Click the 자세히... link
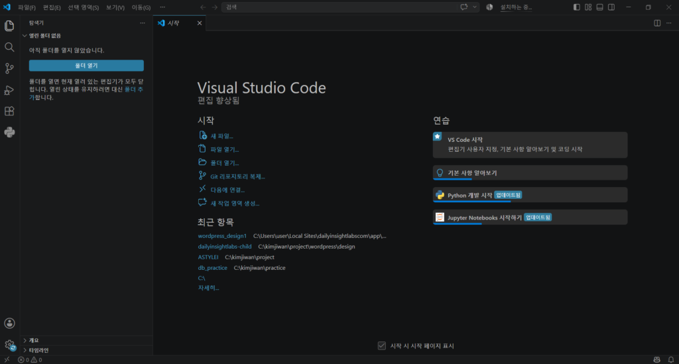 coord(208,288)
